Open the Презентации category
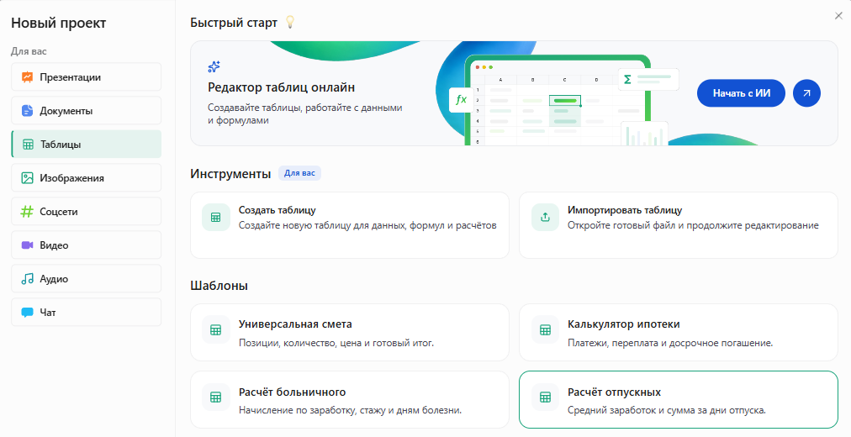The height and width of the screenshot is (437, 851). [x=87, y=77]
